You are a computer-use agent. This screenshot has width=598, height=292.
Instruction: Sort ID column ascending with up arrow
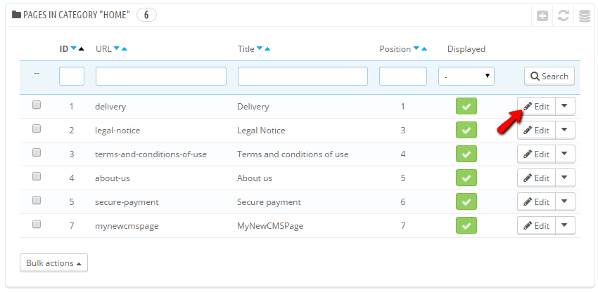pyautogui.click(x=81, y=49)
